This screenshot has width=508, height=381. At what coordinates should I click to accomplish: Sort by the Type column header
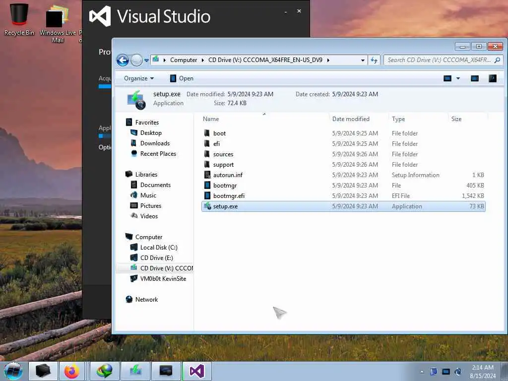click(398, 119)
